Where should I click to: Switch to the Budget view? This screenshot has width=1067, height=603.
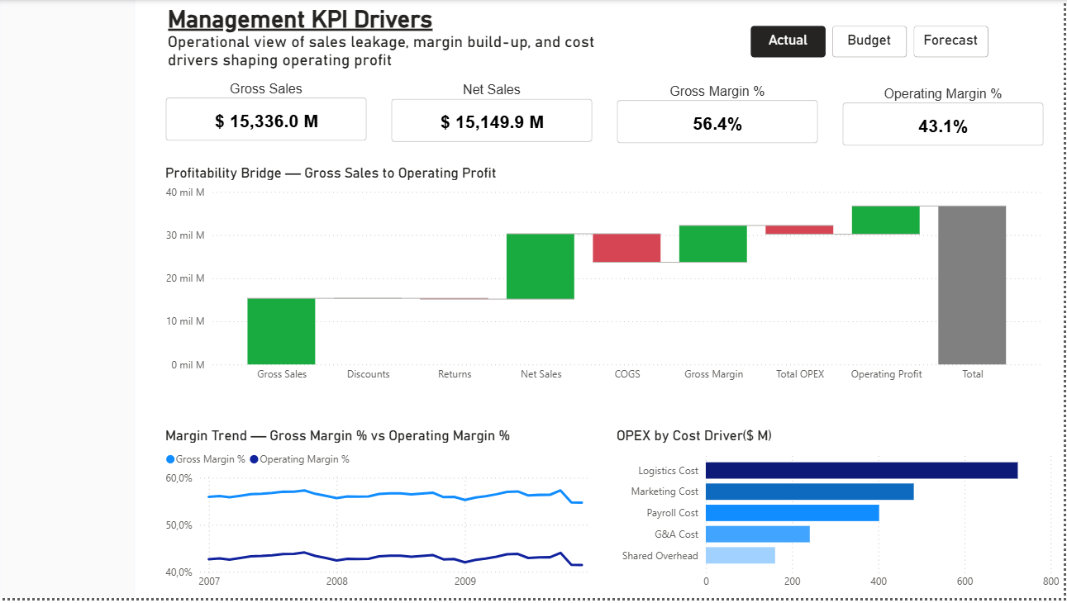click(869, 40)
